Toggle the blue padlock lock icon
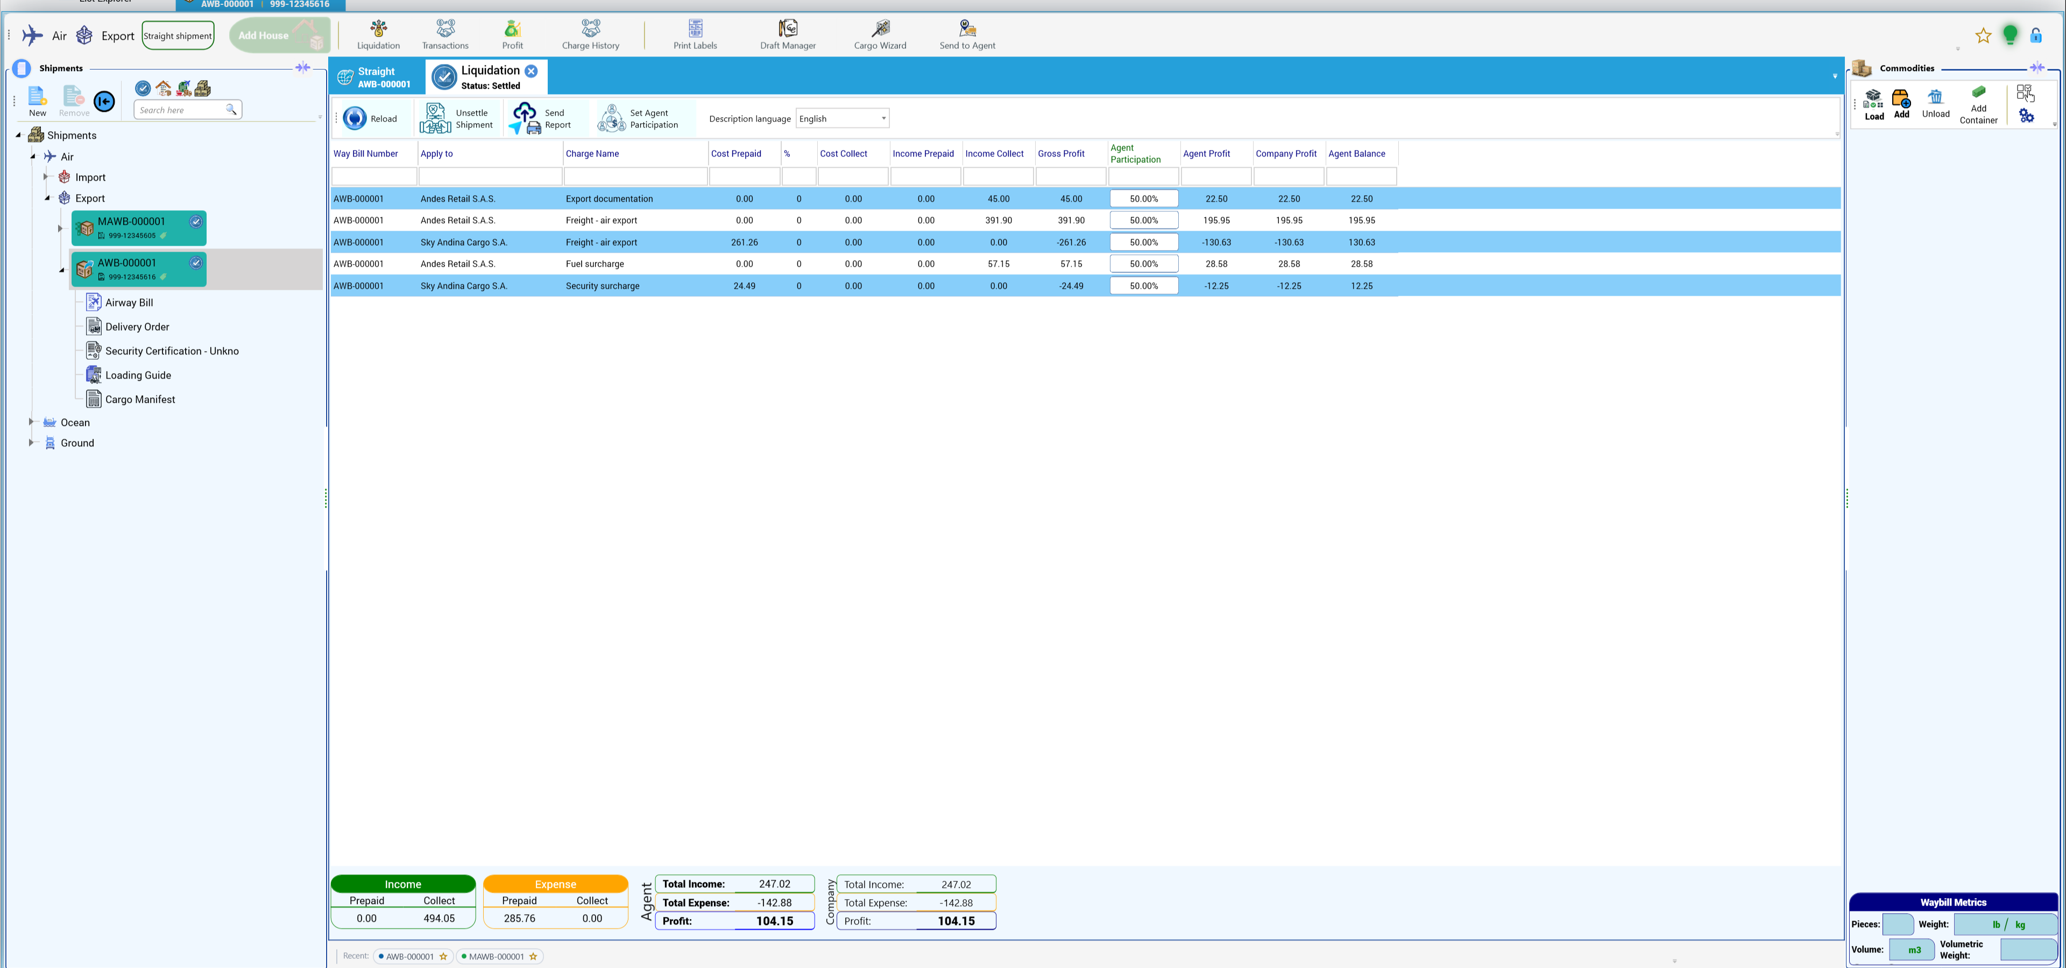This screenshot has width=2066, height=968. click(x=2036, y=35)
